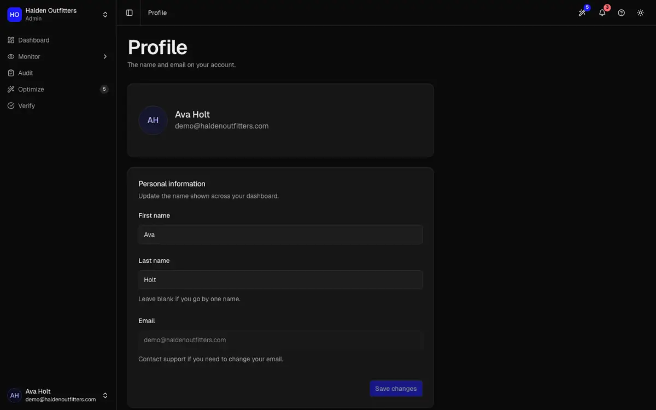Screen dimensions: 656x410
Task: Click the profile card email address
Action: pos(222,126)
